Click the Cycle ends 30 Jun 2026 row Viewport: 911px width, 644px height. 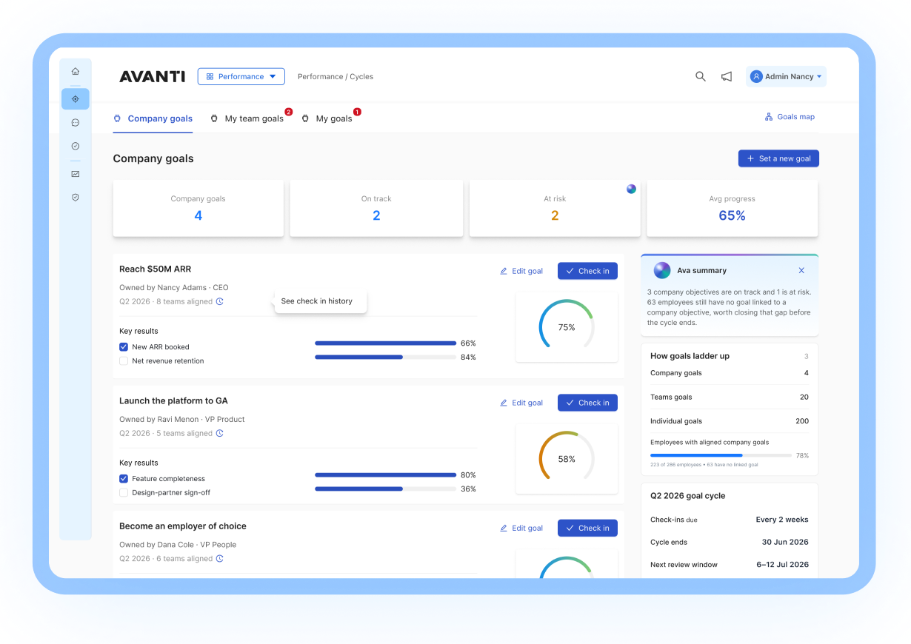(x=730, y=542)
